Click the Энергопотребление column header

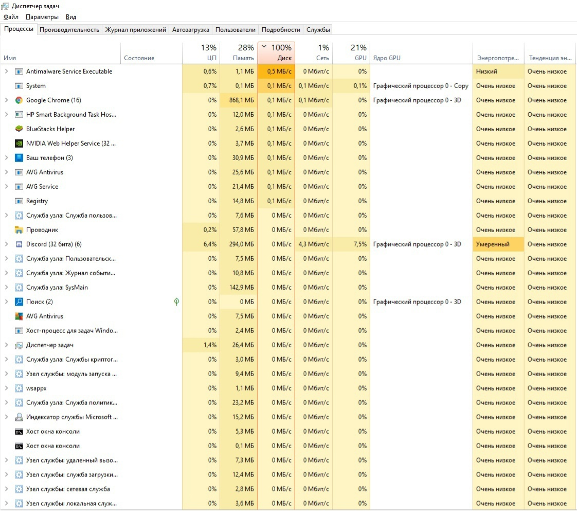pyautogui.click(x=498, y=52)
